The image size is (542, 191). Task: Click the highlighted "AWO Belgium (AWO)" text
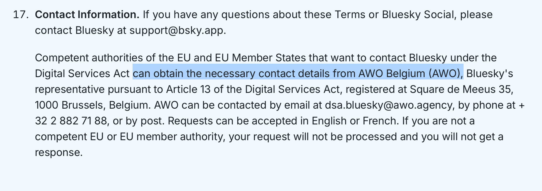[409, 74]
